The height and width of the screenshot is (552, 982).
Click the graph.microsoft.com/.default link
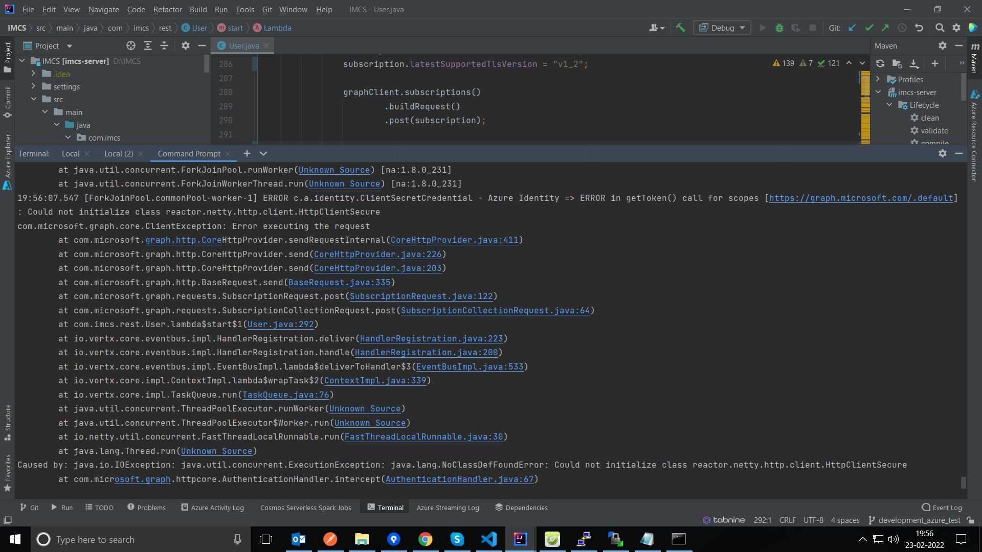[x=861, y=198]
